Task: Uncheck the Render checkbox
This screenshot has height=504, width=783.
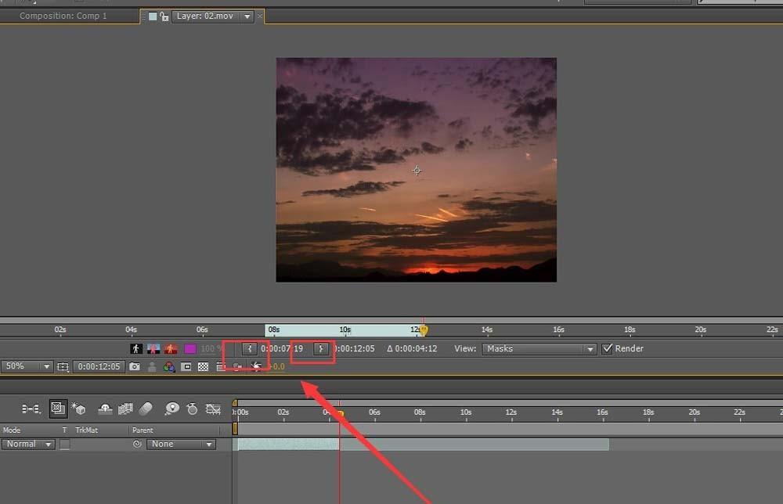Action: [607, 349]
